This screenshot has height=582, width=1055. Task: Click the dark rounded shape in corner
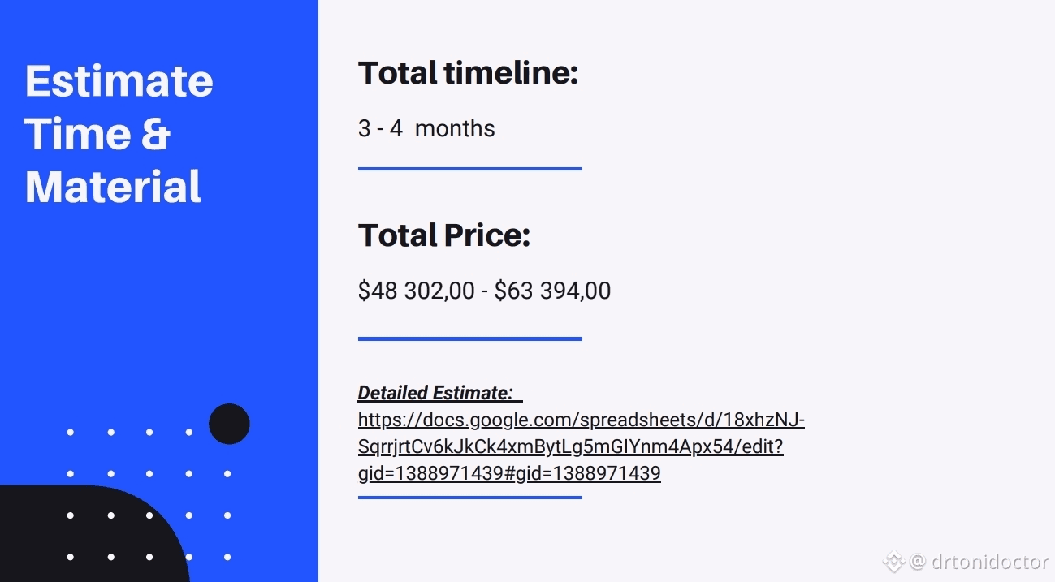89,536
